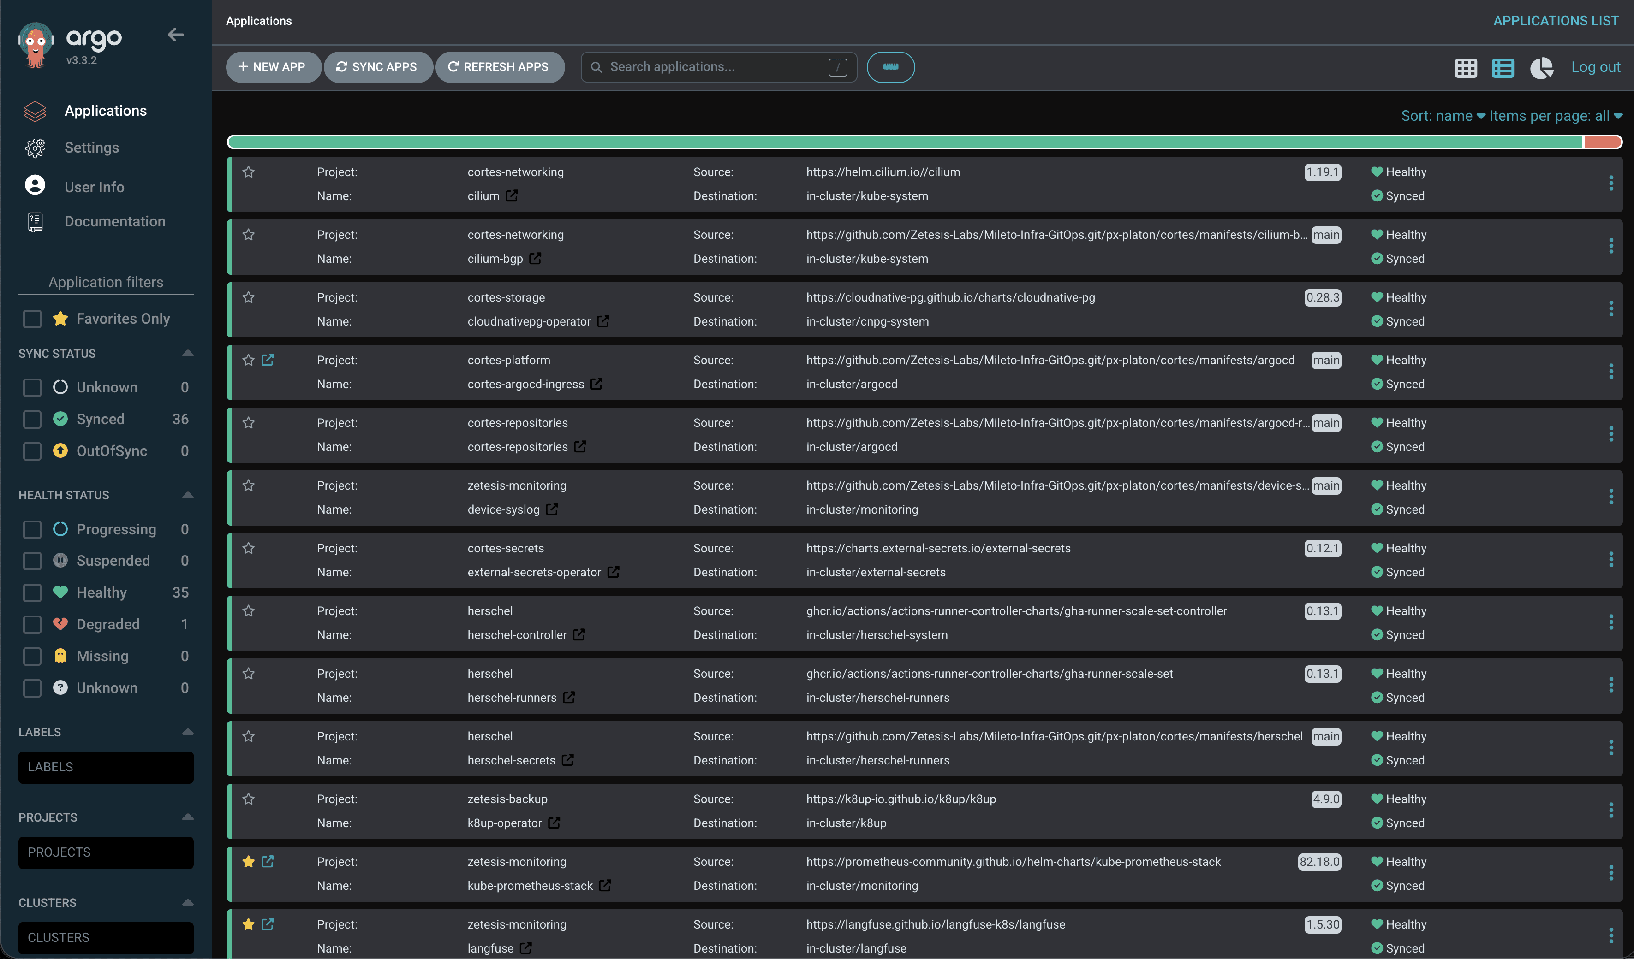Favorite the cilium application star
The height and width of the screenshot is (959, 1634).
248,172
